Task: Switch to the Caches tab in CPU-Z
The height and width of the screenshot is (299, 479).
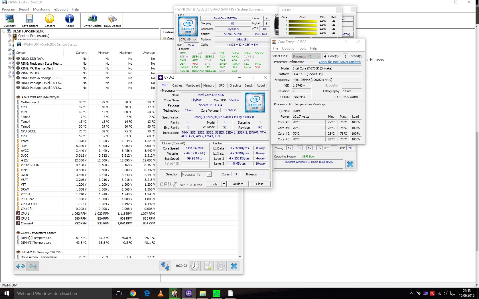Action: coord(177,85)
